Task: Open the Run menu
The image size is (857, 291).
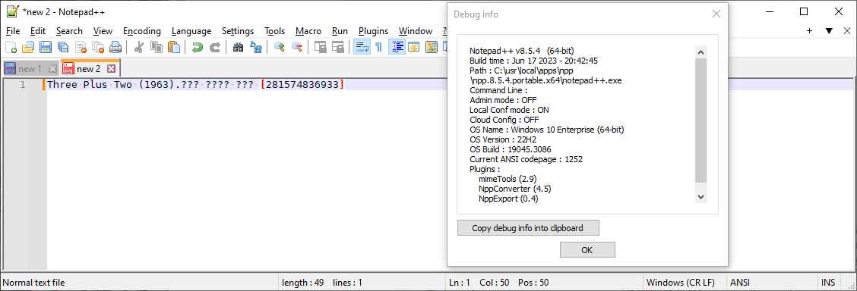Action: pos(340,31)
